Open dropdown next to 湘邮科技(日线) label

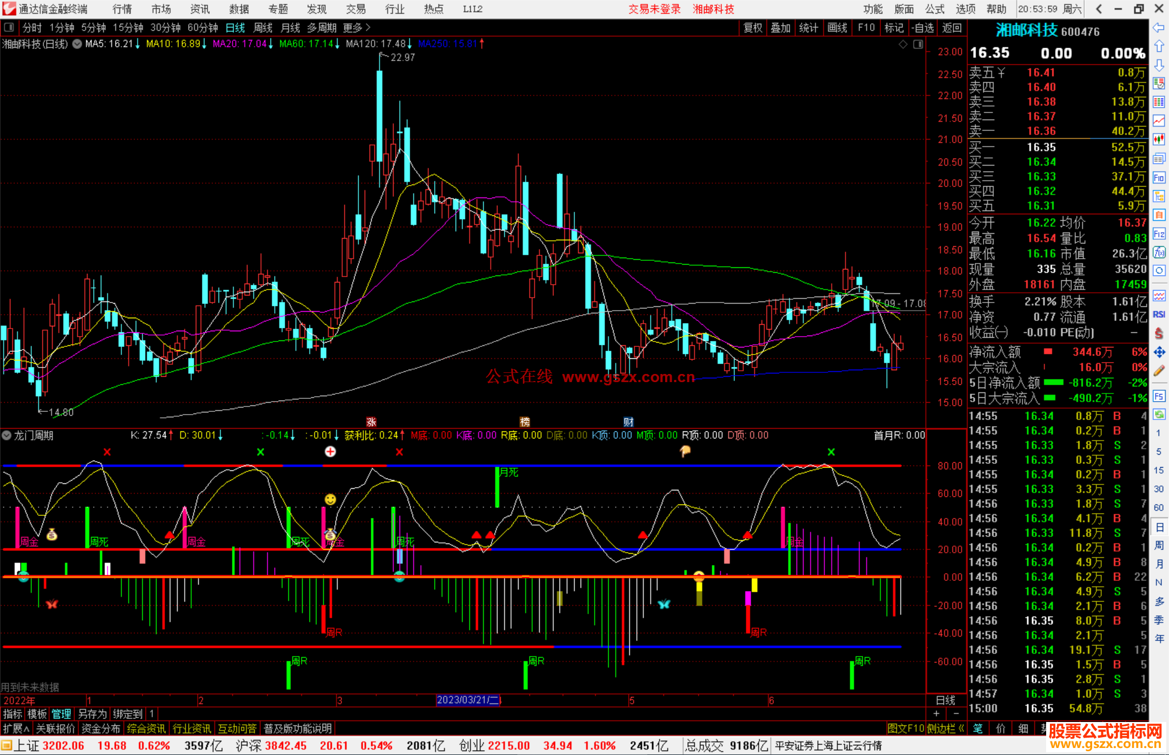pyautogui.click(x=77, y=44)
